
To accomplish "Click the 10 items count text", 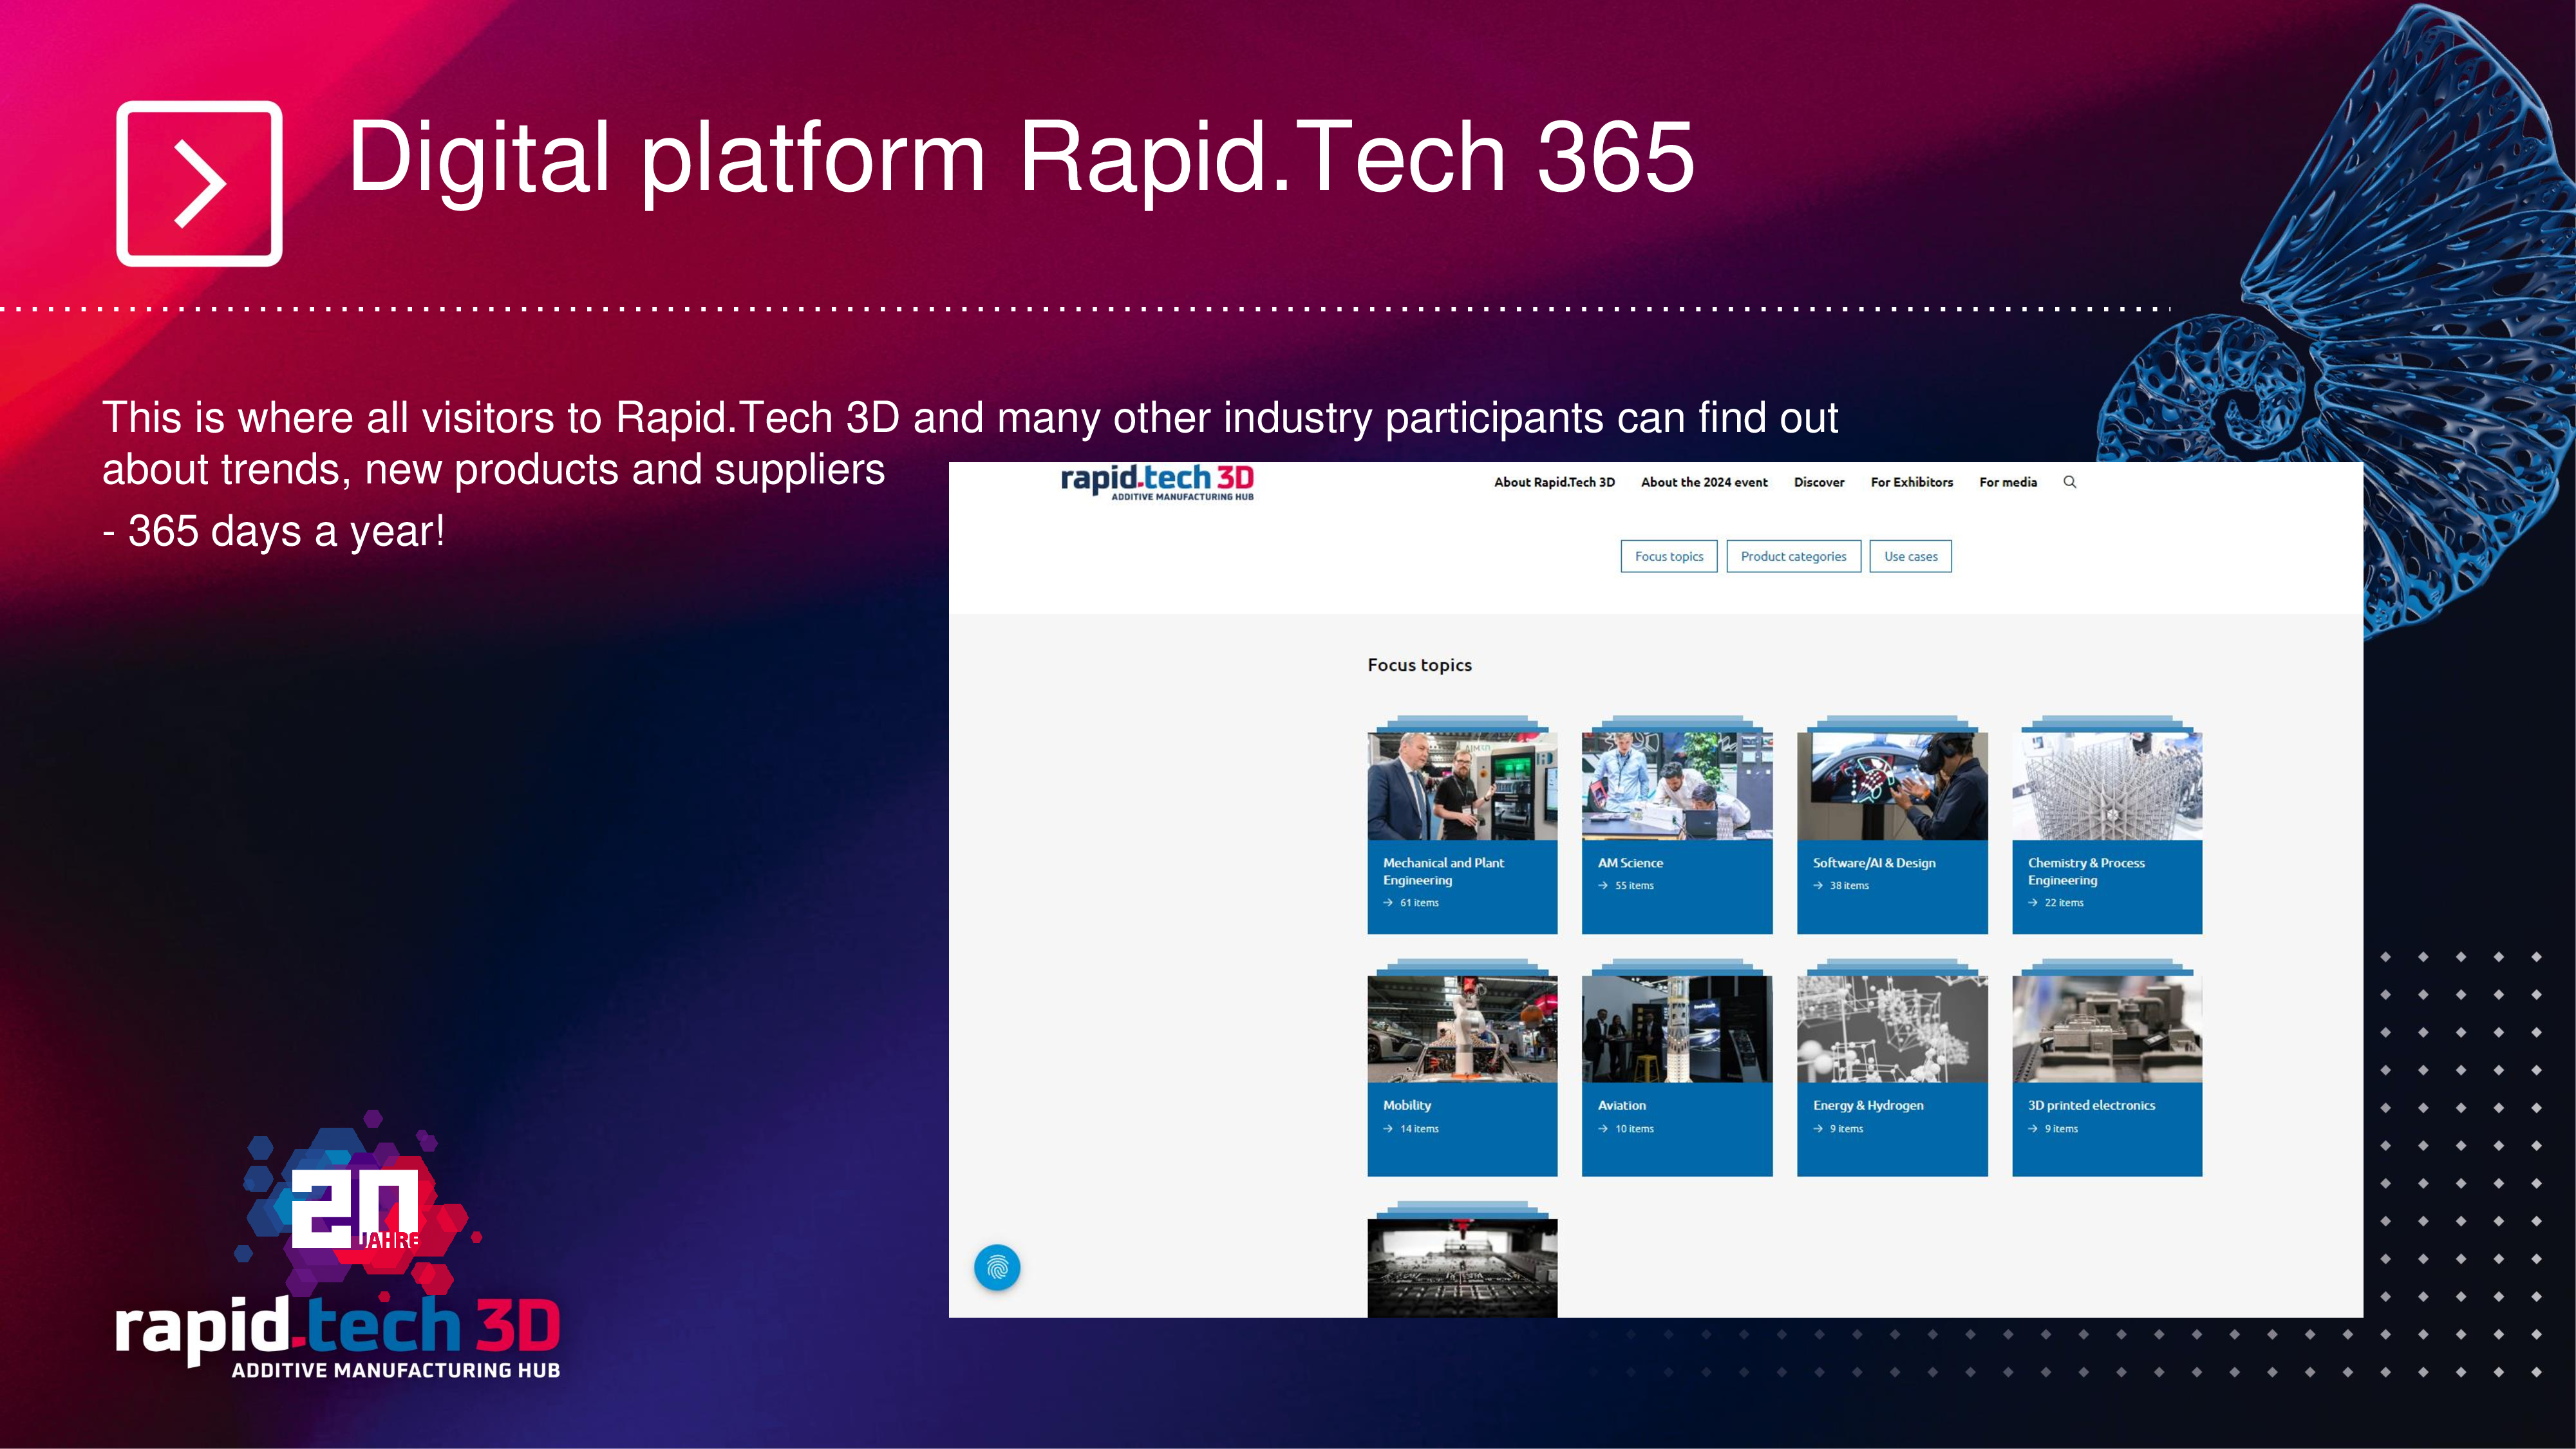I will [1634, 1129].
